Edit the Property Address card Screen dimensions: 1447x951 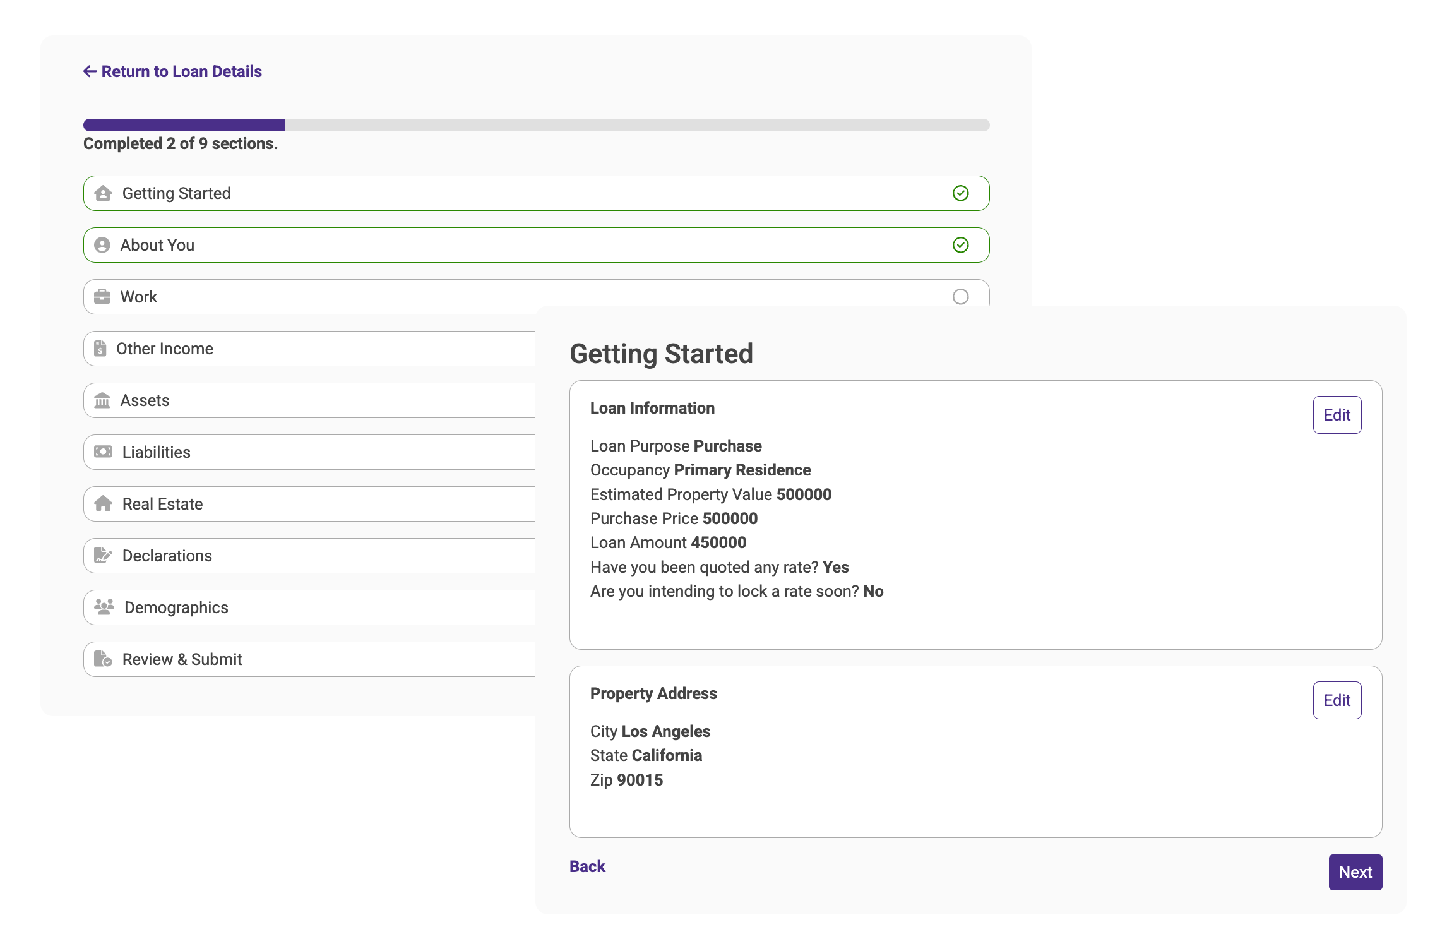(x=1337, y=700)
